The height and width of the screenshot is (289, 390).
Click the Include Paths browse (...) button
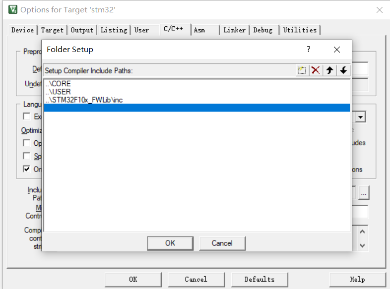click(x=363, y=192)
